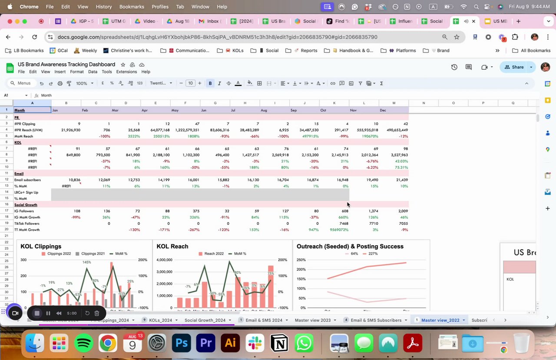
Task: Open a new Chrome tab
Action: pyautogui.click(x=518, y=21)
